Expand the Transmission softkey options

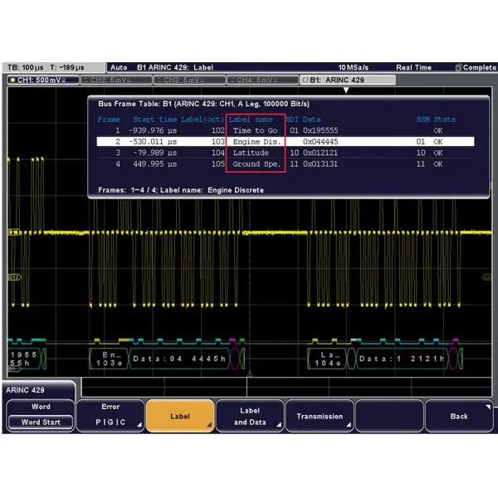[320, 416]
